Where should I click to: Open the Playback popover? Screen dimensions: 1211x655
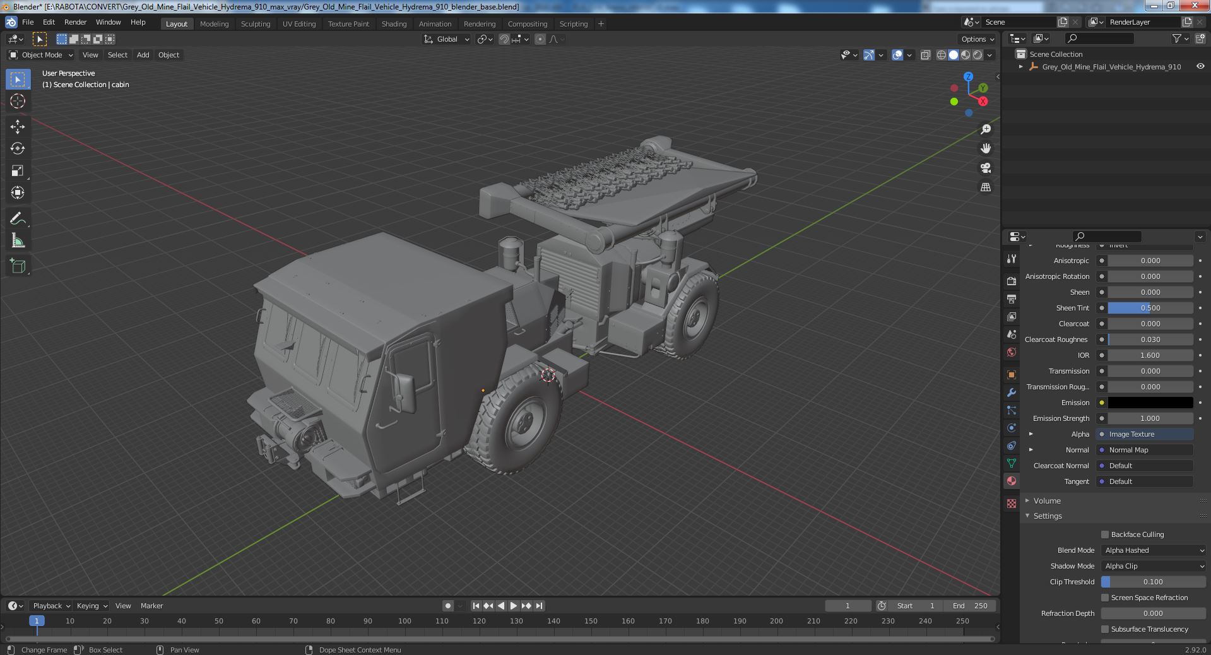pyautogui.click(x=51, y=606)
